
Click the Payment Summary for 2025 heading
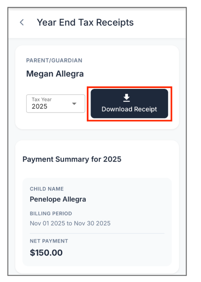point(72,159)
